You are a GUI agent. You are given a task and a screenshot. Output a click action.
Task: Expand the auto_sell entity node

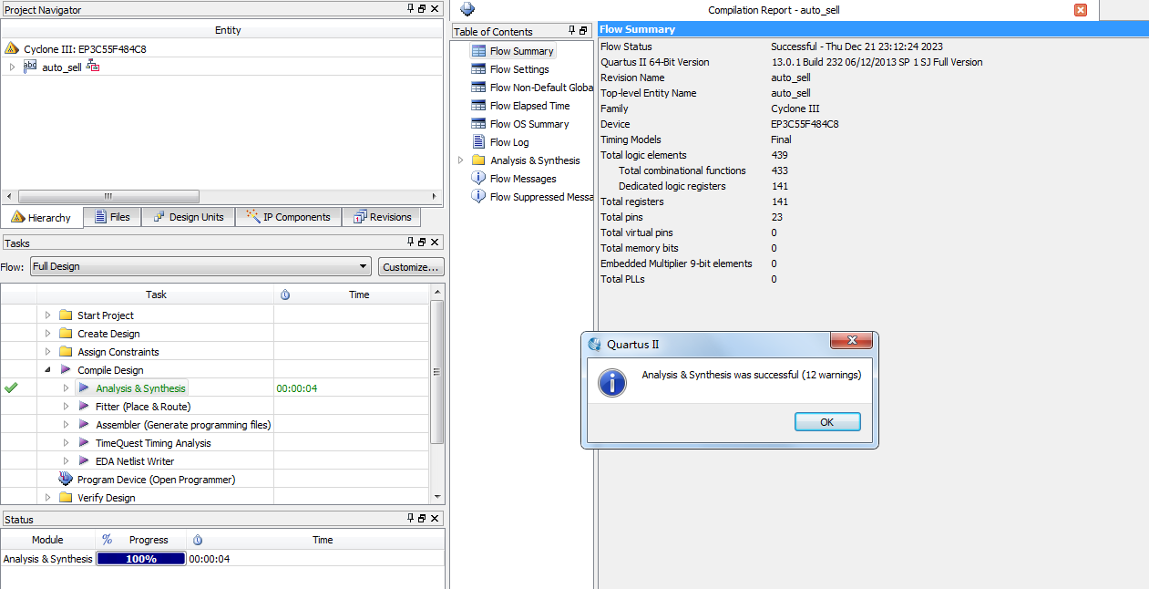coord(12,67)
